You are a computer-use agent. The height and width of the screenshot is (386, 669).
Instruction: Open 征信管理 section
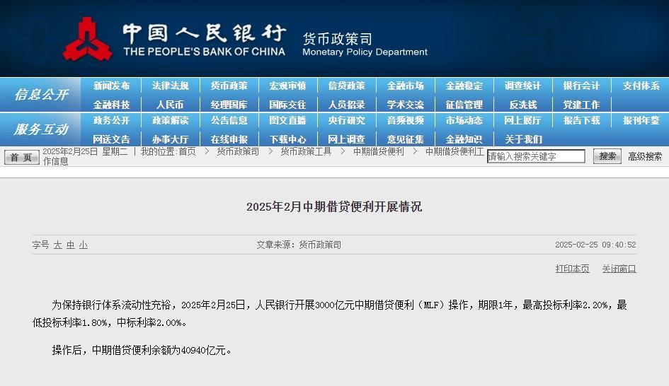click(x=464, y=105)
